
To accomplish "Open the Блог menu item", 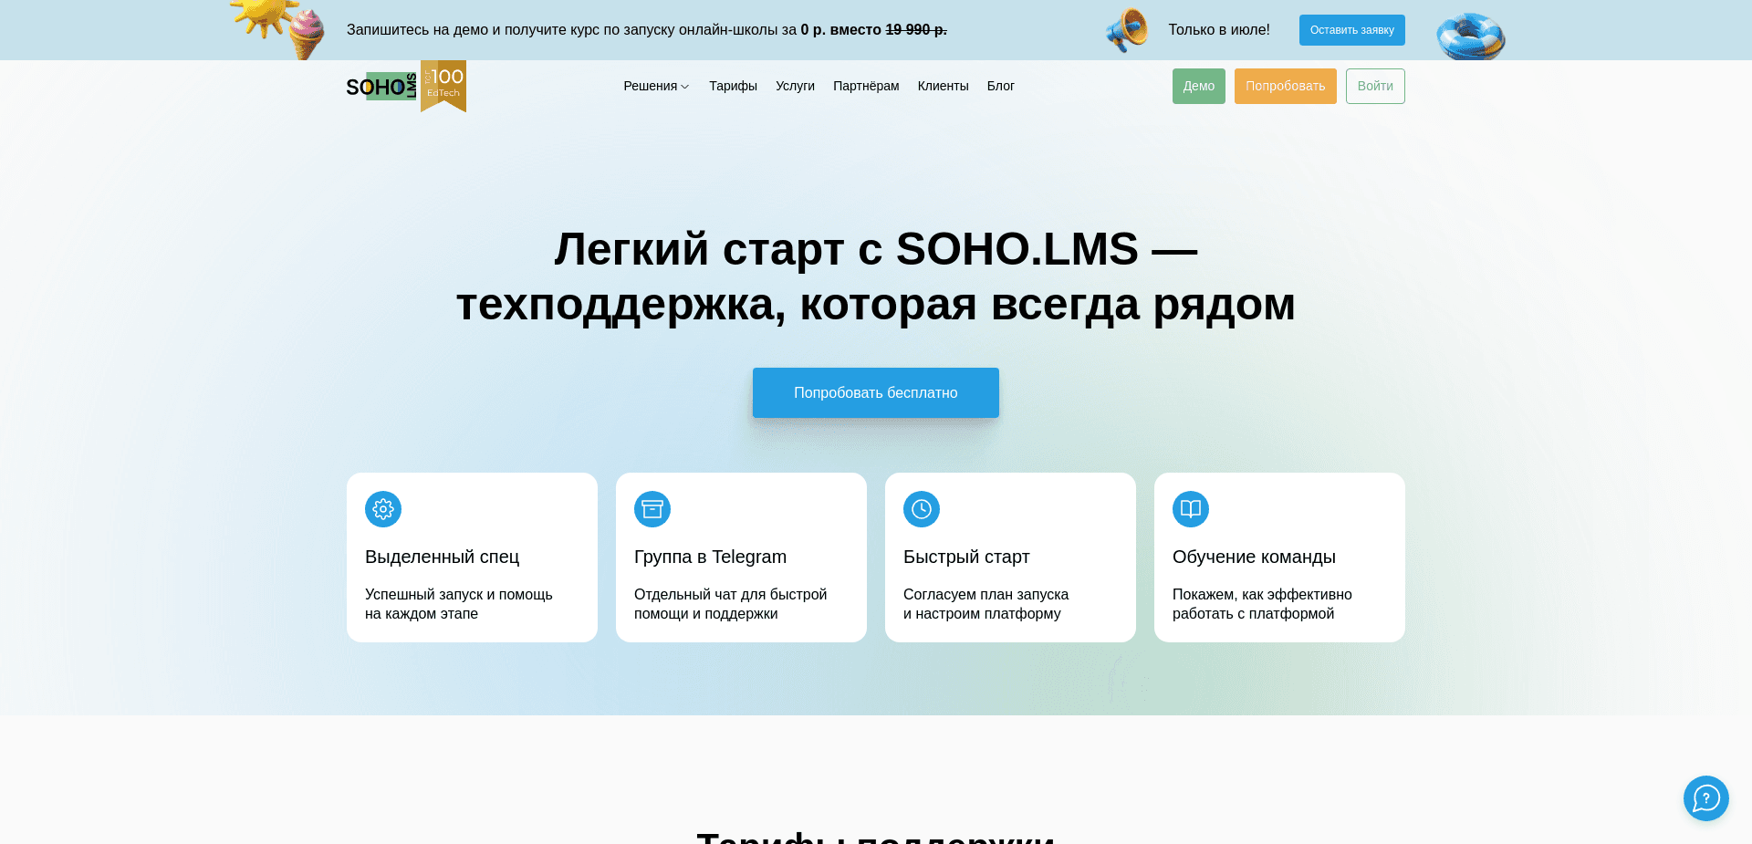I will [x=1001, y=86].
